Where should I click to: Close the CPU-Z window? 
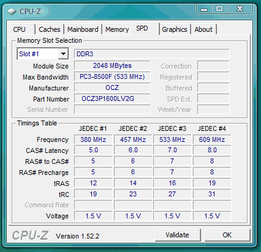click(240, 9)
